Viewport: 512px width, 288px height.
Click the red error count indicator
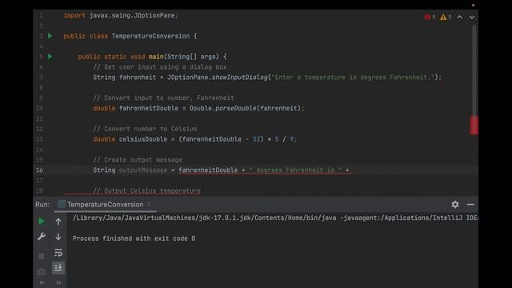tap(430, 17)
